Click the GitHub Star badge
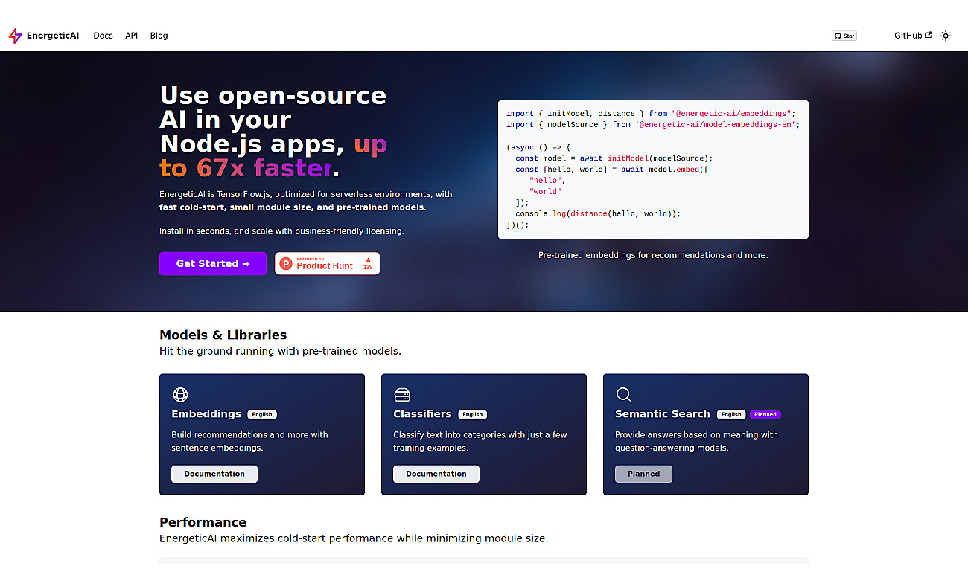Screen dimensions: 968x586 pos(844,36)
